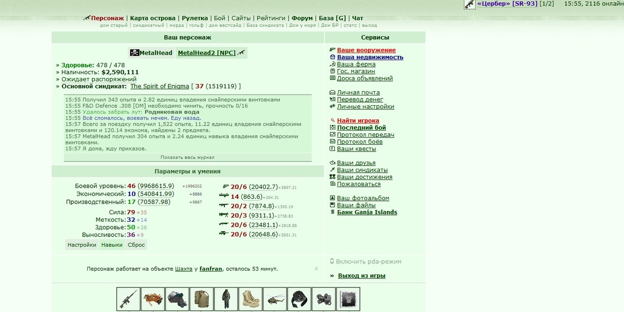Open Рулетка in top menu
The height and width of the screenshot is (312, 624).
pos(195,18)
